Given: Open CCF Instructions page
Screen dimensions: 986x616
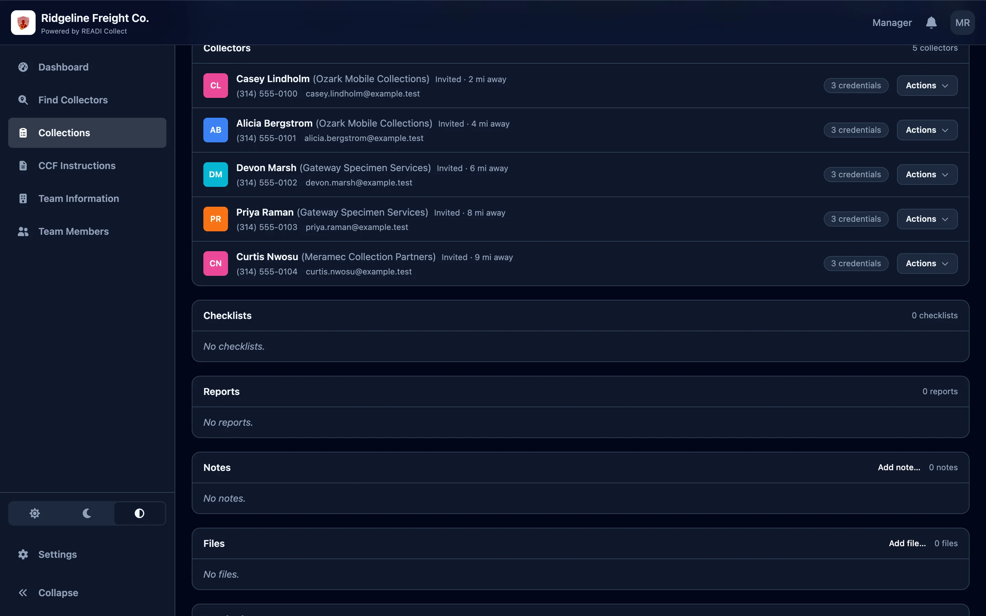Looking at the screenshot, I should point(87,165).
